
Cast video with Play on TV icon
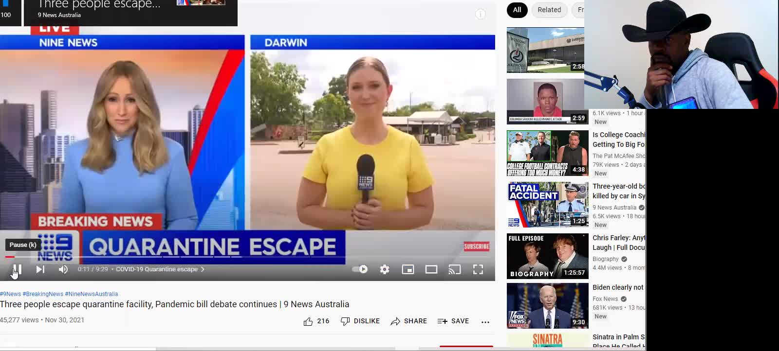[x=455, y=269]
